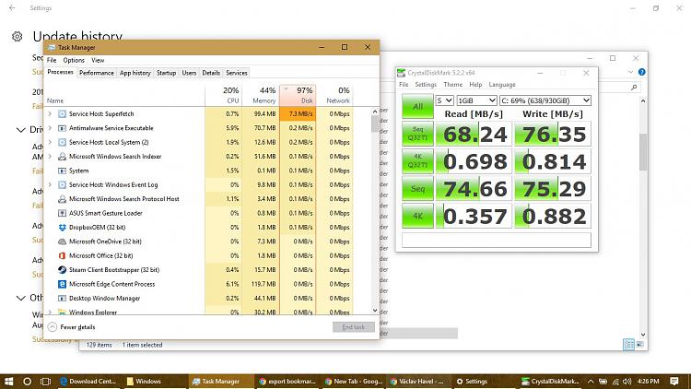The width and height of the screenshot is (691, 389).
Task: Open the C: drive selection dropdown
Action: (545, 100)
